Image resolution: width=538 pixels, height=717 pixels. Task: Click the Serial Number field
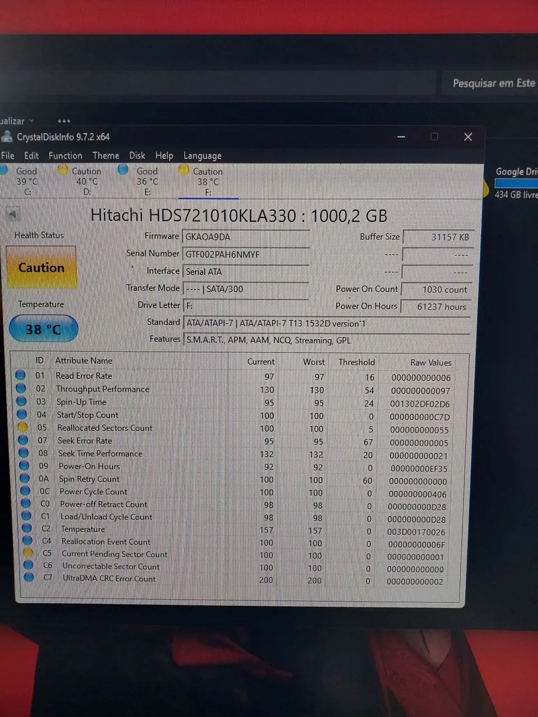coord(245,254)
